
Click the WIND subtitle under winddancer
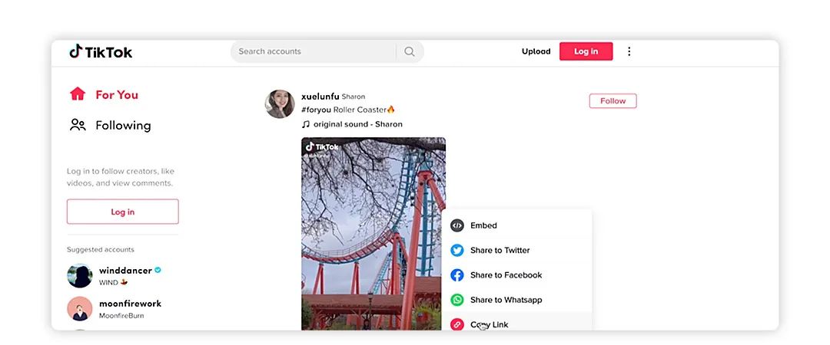pos(108,283)
